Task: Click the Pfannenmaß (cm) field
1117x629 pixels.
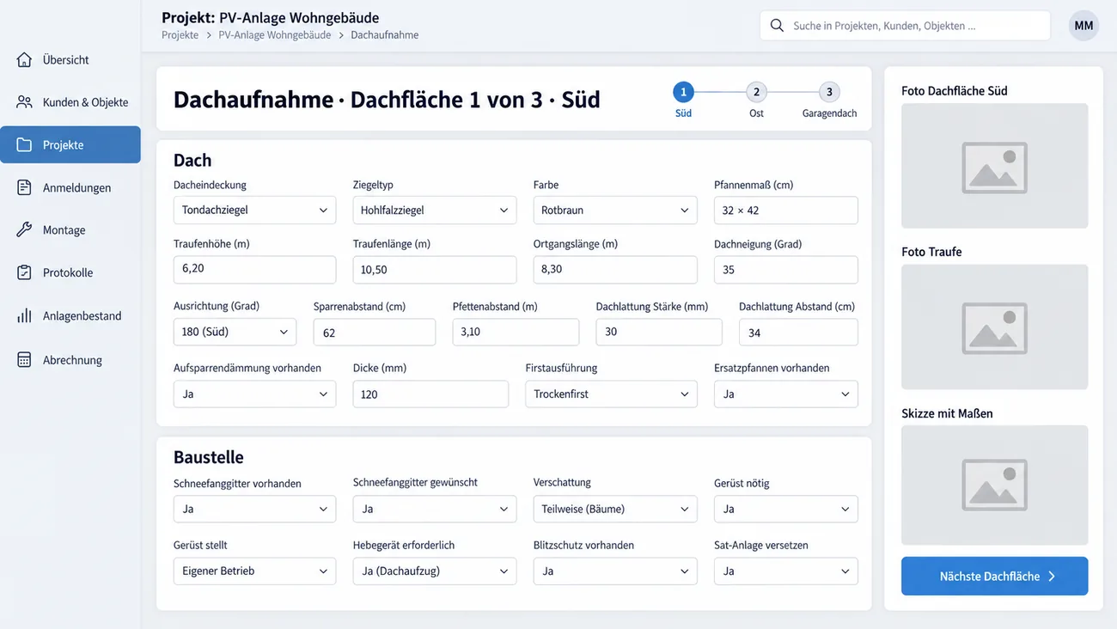Action: 786,211
